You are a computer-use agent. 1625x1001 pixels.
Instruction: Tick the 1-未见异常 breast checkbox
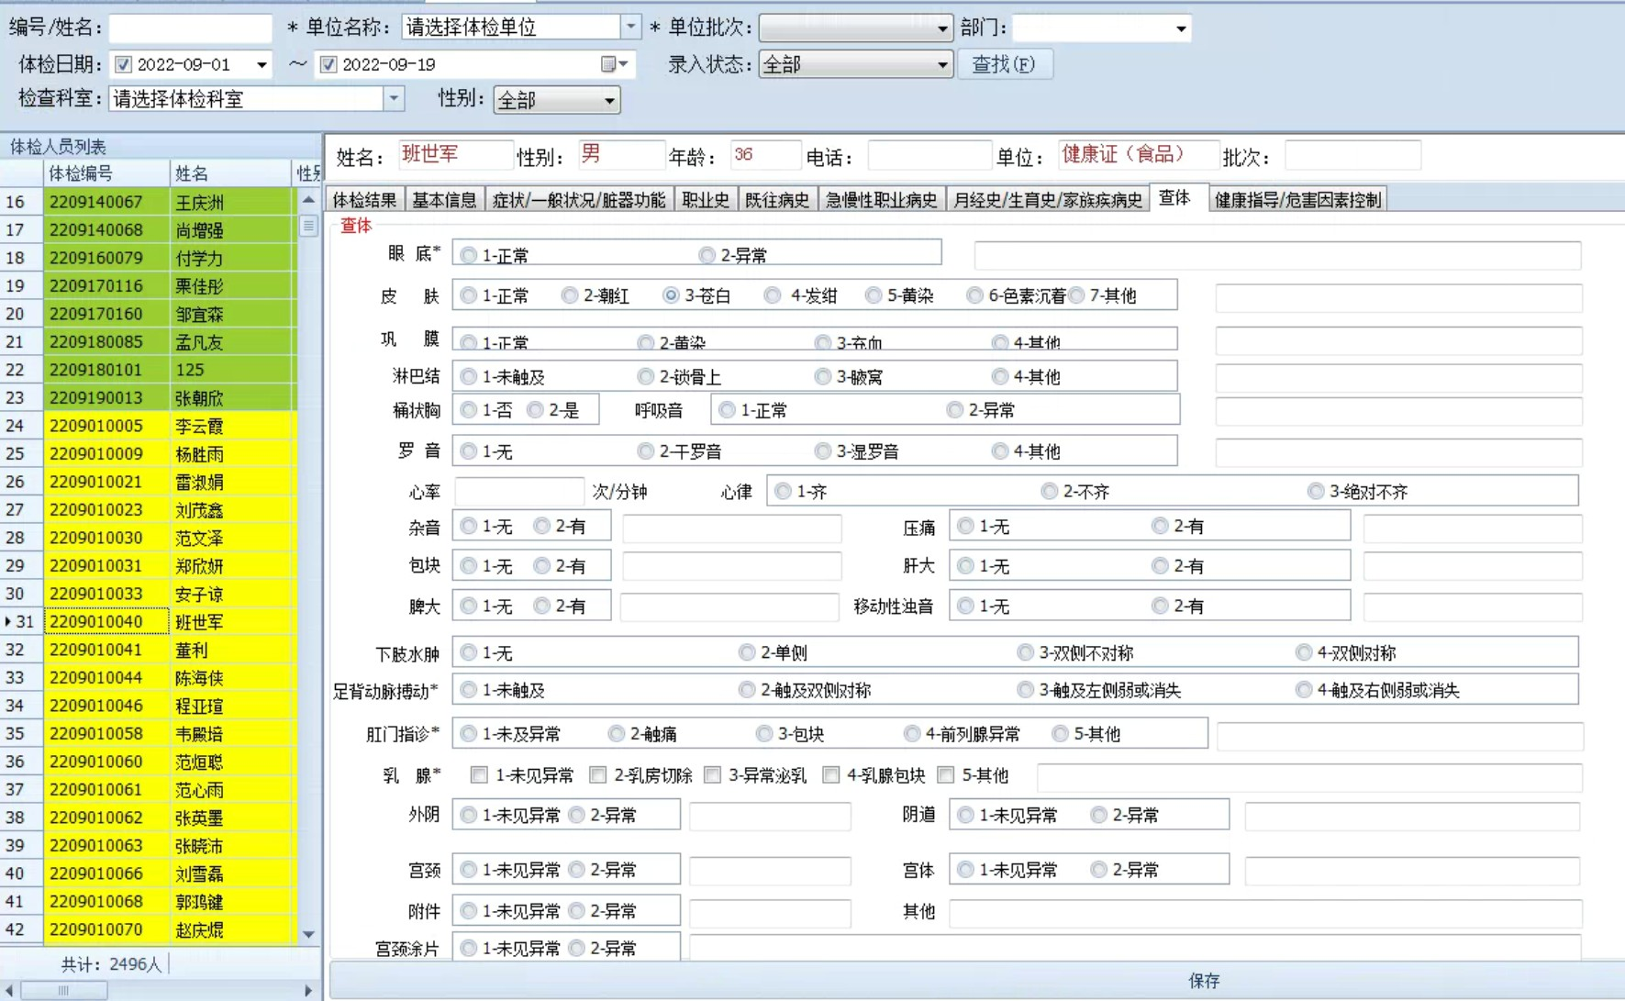[479, 775]
